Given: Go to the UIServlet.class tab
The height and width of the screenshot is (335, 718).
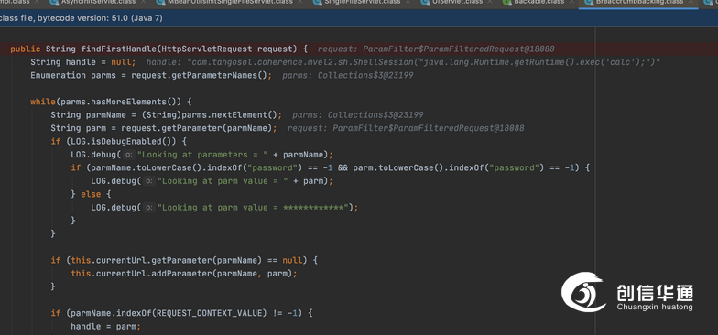Looking at the screenshot, I should pyautogui.click(x=458, y=2).
